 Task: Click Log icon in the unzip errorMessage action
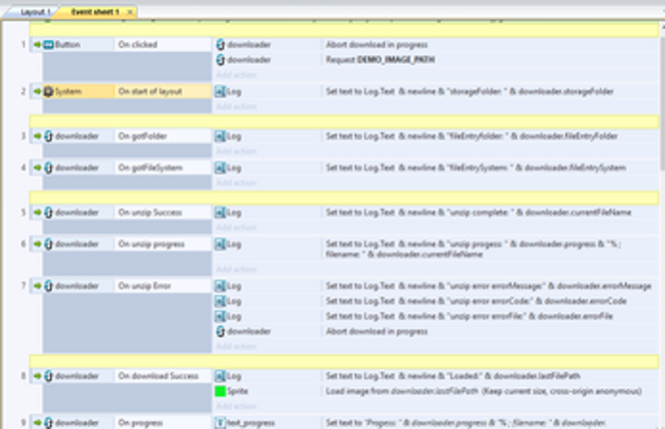(220, 286)
